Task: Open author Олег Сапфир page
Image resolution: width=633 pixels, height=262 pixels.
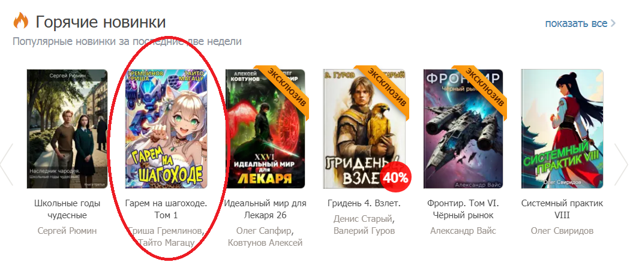Action: 265,231
